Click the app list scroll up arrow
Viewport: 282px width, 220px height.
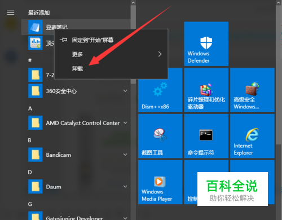(x=133, y=3)
